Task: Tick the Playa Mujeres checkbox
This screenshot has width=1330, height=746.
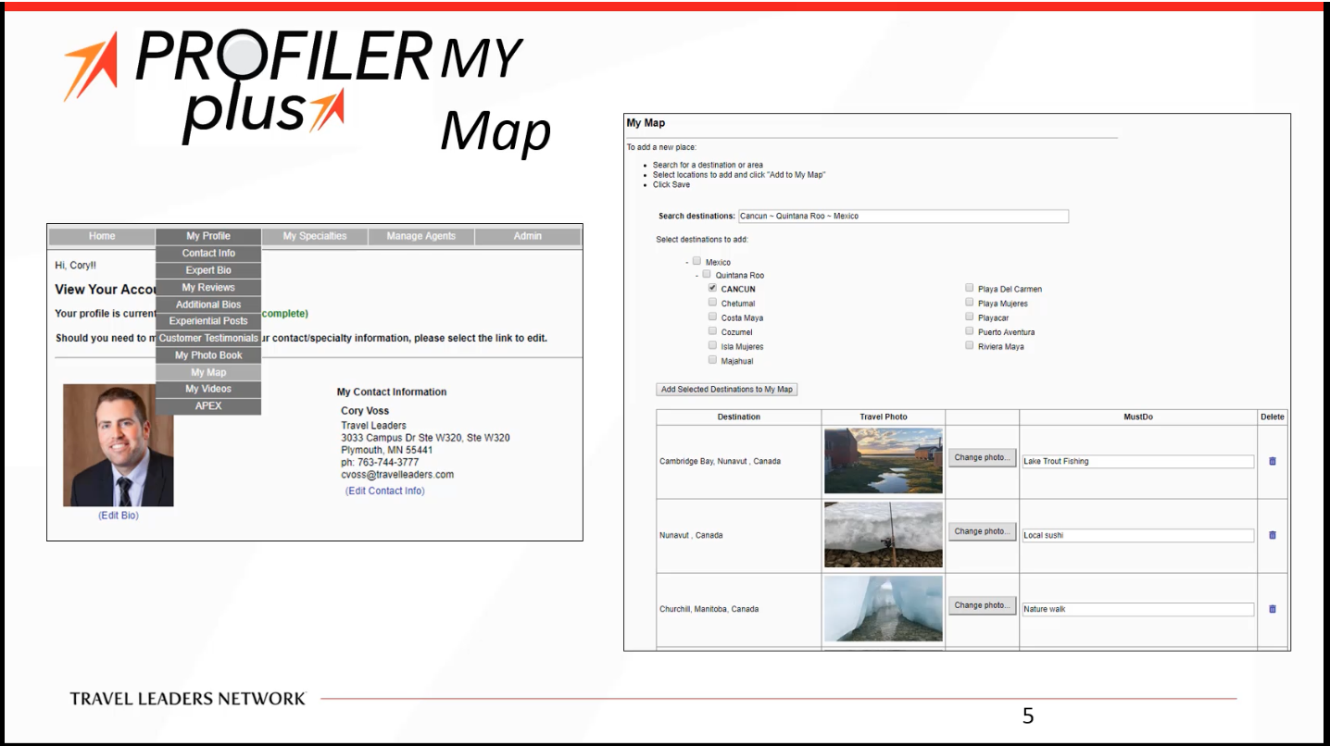Action: click(x=969, y=302)
